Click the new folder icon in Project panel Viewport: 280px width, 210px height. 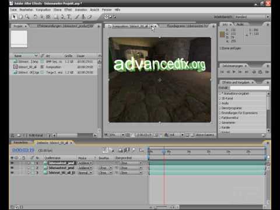pyautogui.click(x=19, y=135)
